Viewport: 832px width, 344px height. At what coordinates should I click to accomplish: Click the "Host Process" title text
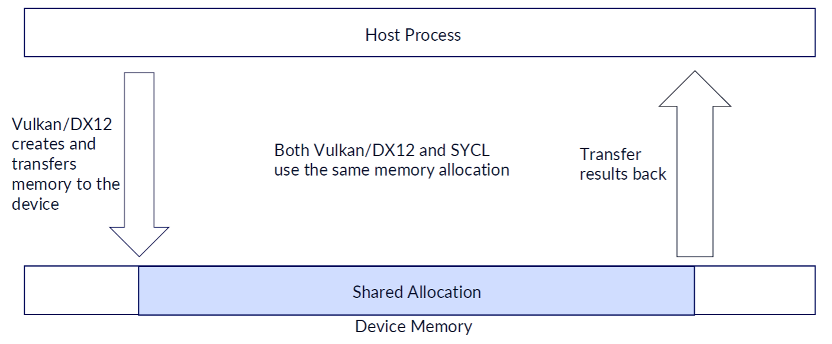[x=413, y=35]
